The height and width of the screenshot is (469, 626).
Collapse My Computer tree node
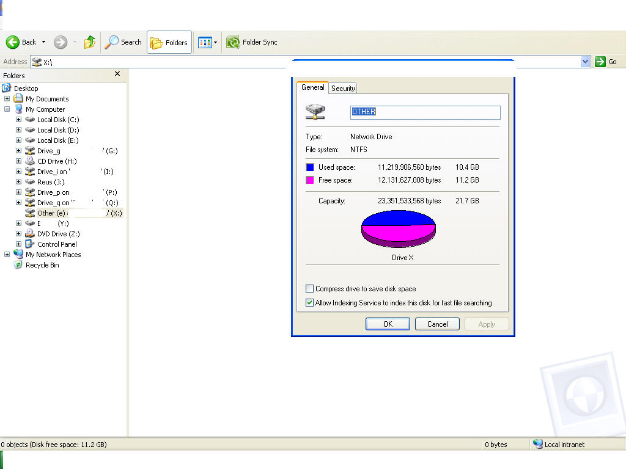coord(7,109)
